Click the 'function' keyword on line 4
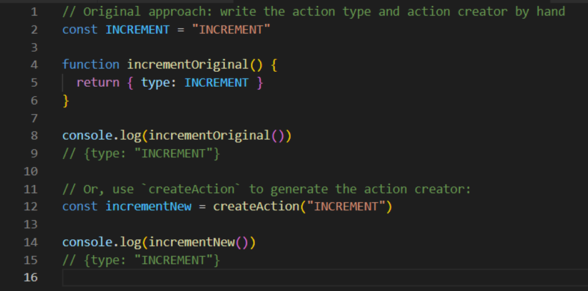The width and height of the screenshot is (588, 291). pyautogui.click(x=91, y=65)
